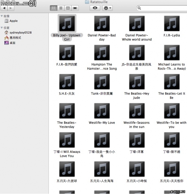The image size is (187, 194).
Task: Click the file name text Daniel Powter-Bad day
Action: pyautogui.click(x=102, y=37)
